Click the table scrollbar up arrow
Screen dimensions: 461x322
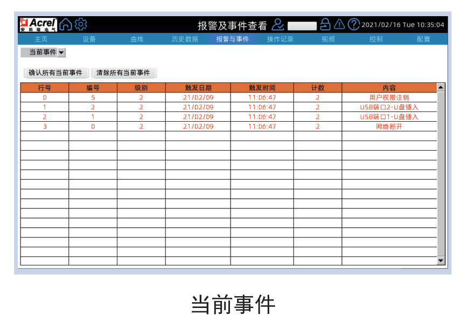[x=441, y=87]
